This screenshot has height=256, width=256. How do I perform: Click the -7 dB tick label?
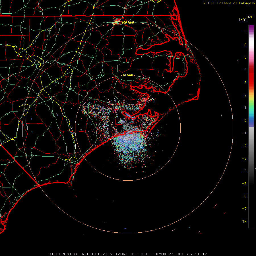(x=244, y=209)
